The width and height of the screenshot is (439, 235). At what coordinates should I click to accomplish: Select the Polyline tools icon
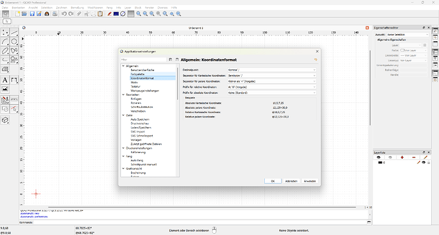click(x=5, y=60)
